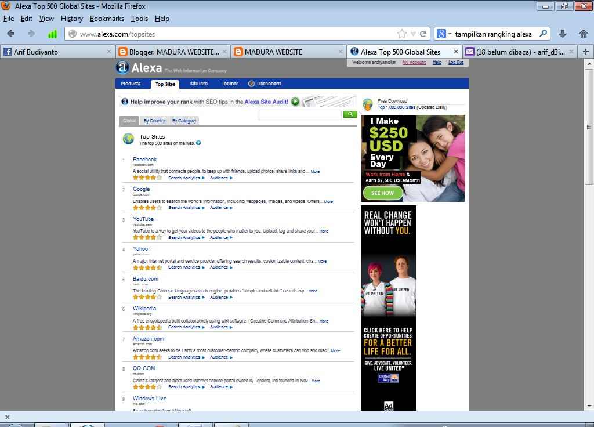Click the search magnifier icon in search box
This screenshot has width=594, height=427.
[x=543, y=33]
